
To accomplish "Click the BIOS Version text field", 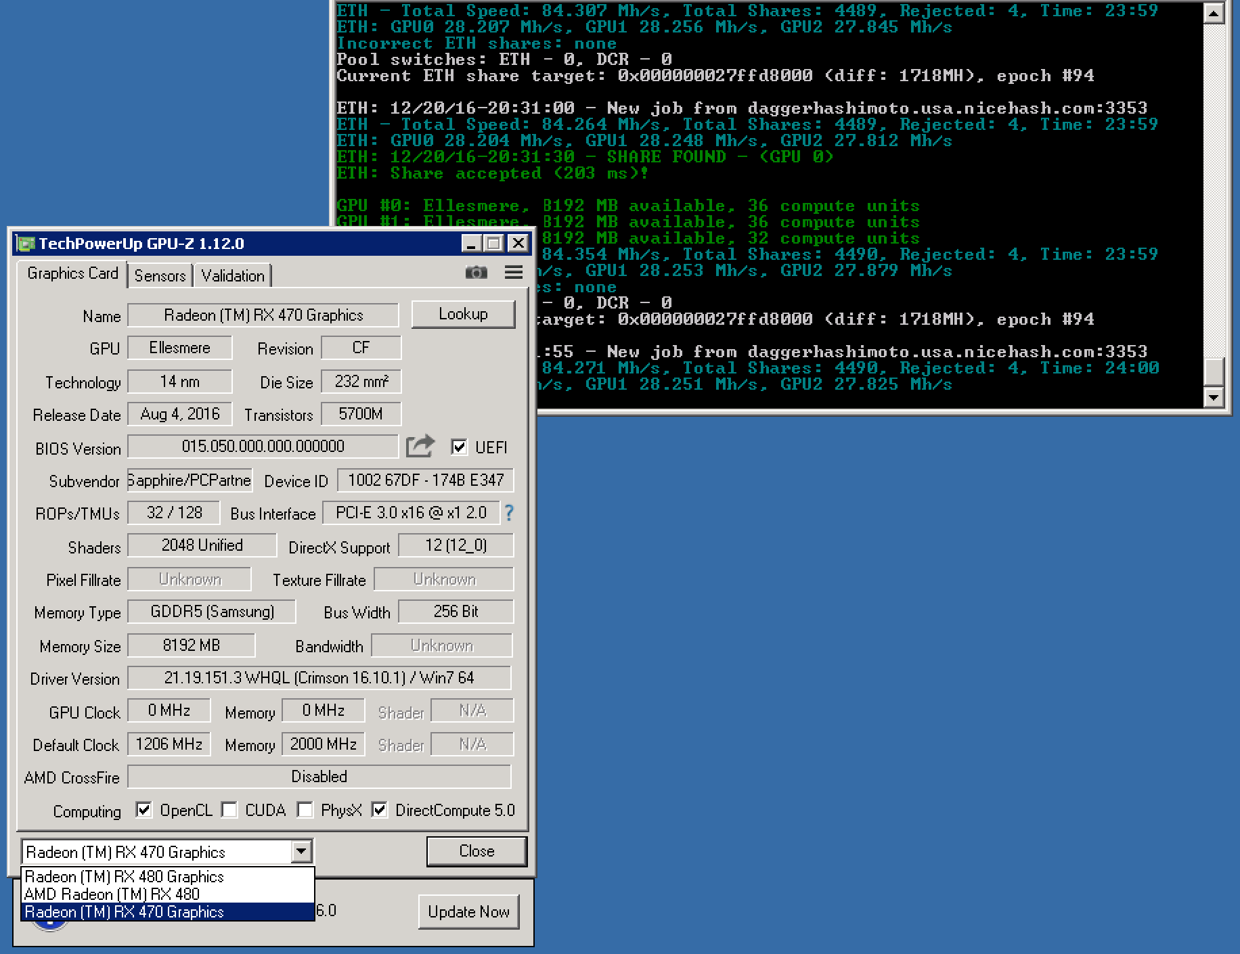I will [x=263, y=447].
